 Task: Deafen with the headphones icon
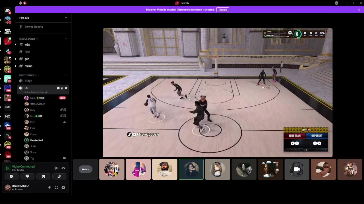(x=56, y=188)
